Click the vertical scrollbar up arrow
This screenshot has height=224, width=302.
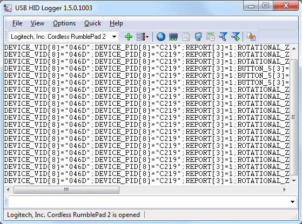(x=294, y=48)
